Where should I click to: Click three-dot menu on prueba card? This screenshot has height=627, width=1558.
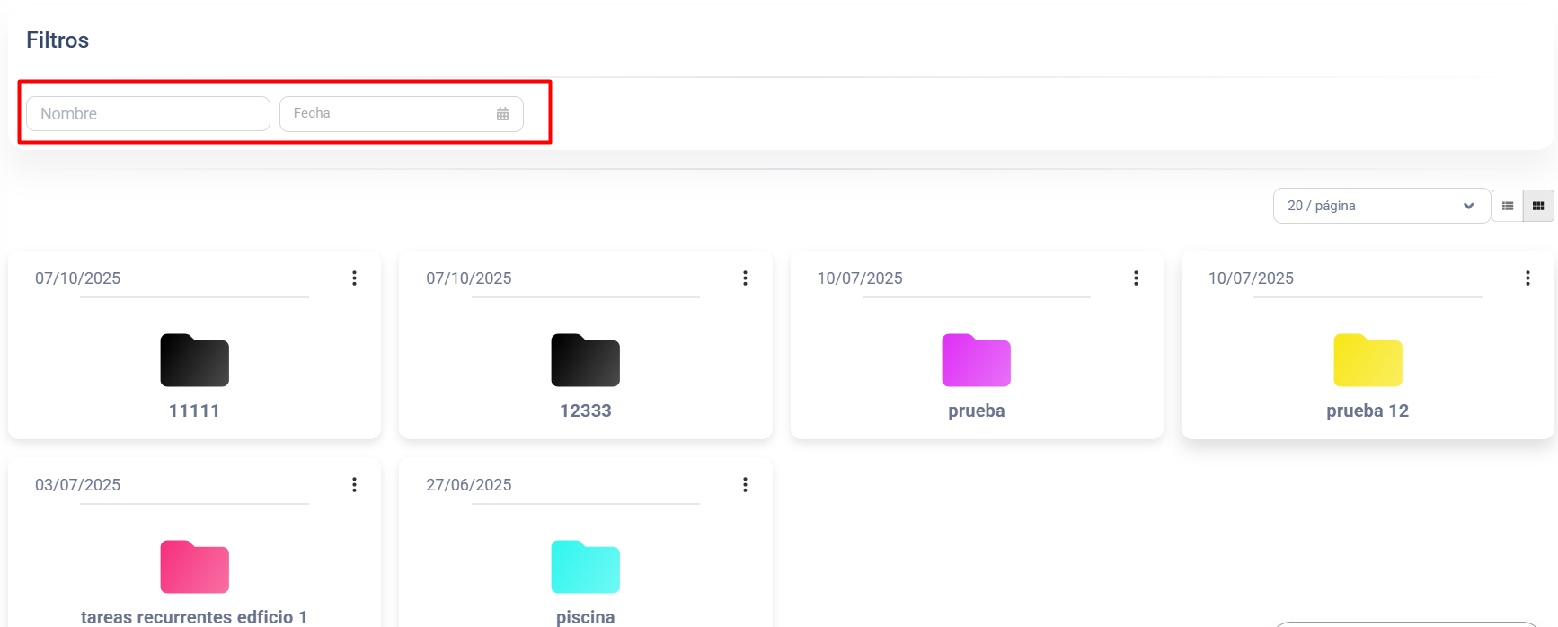tap(1136, 278)
